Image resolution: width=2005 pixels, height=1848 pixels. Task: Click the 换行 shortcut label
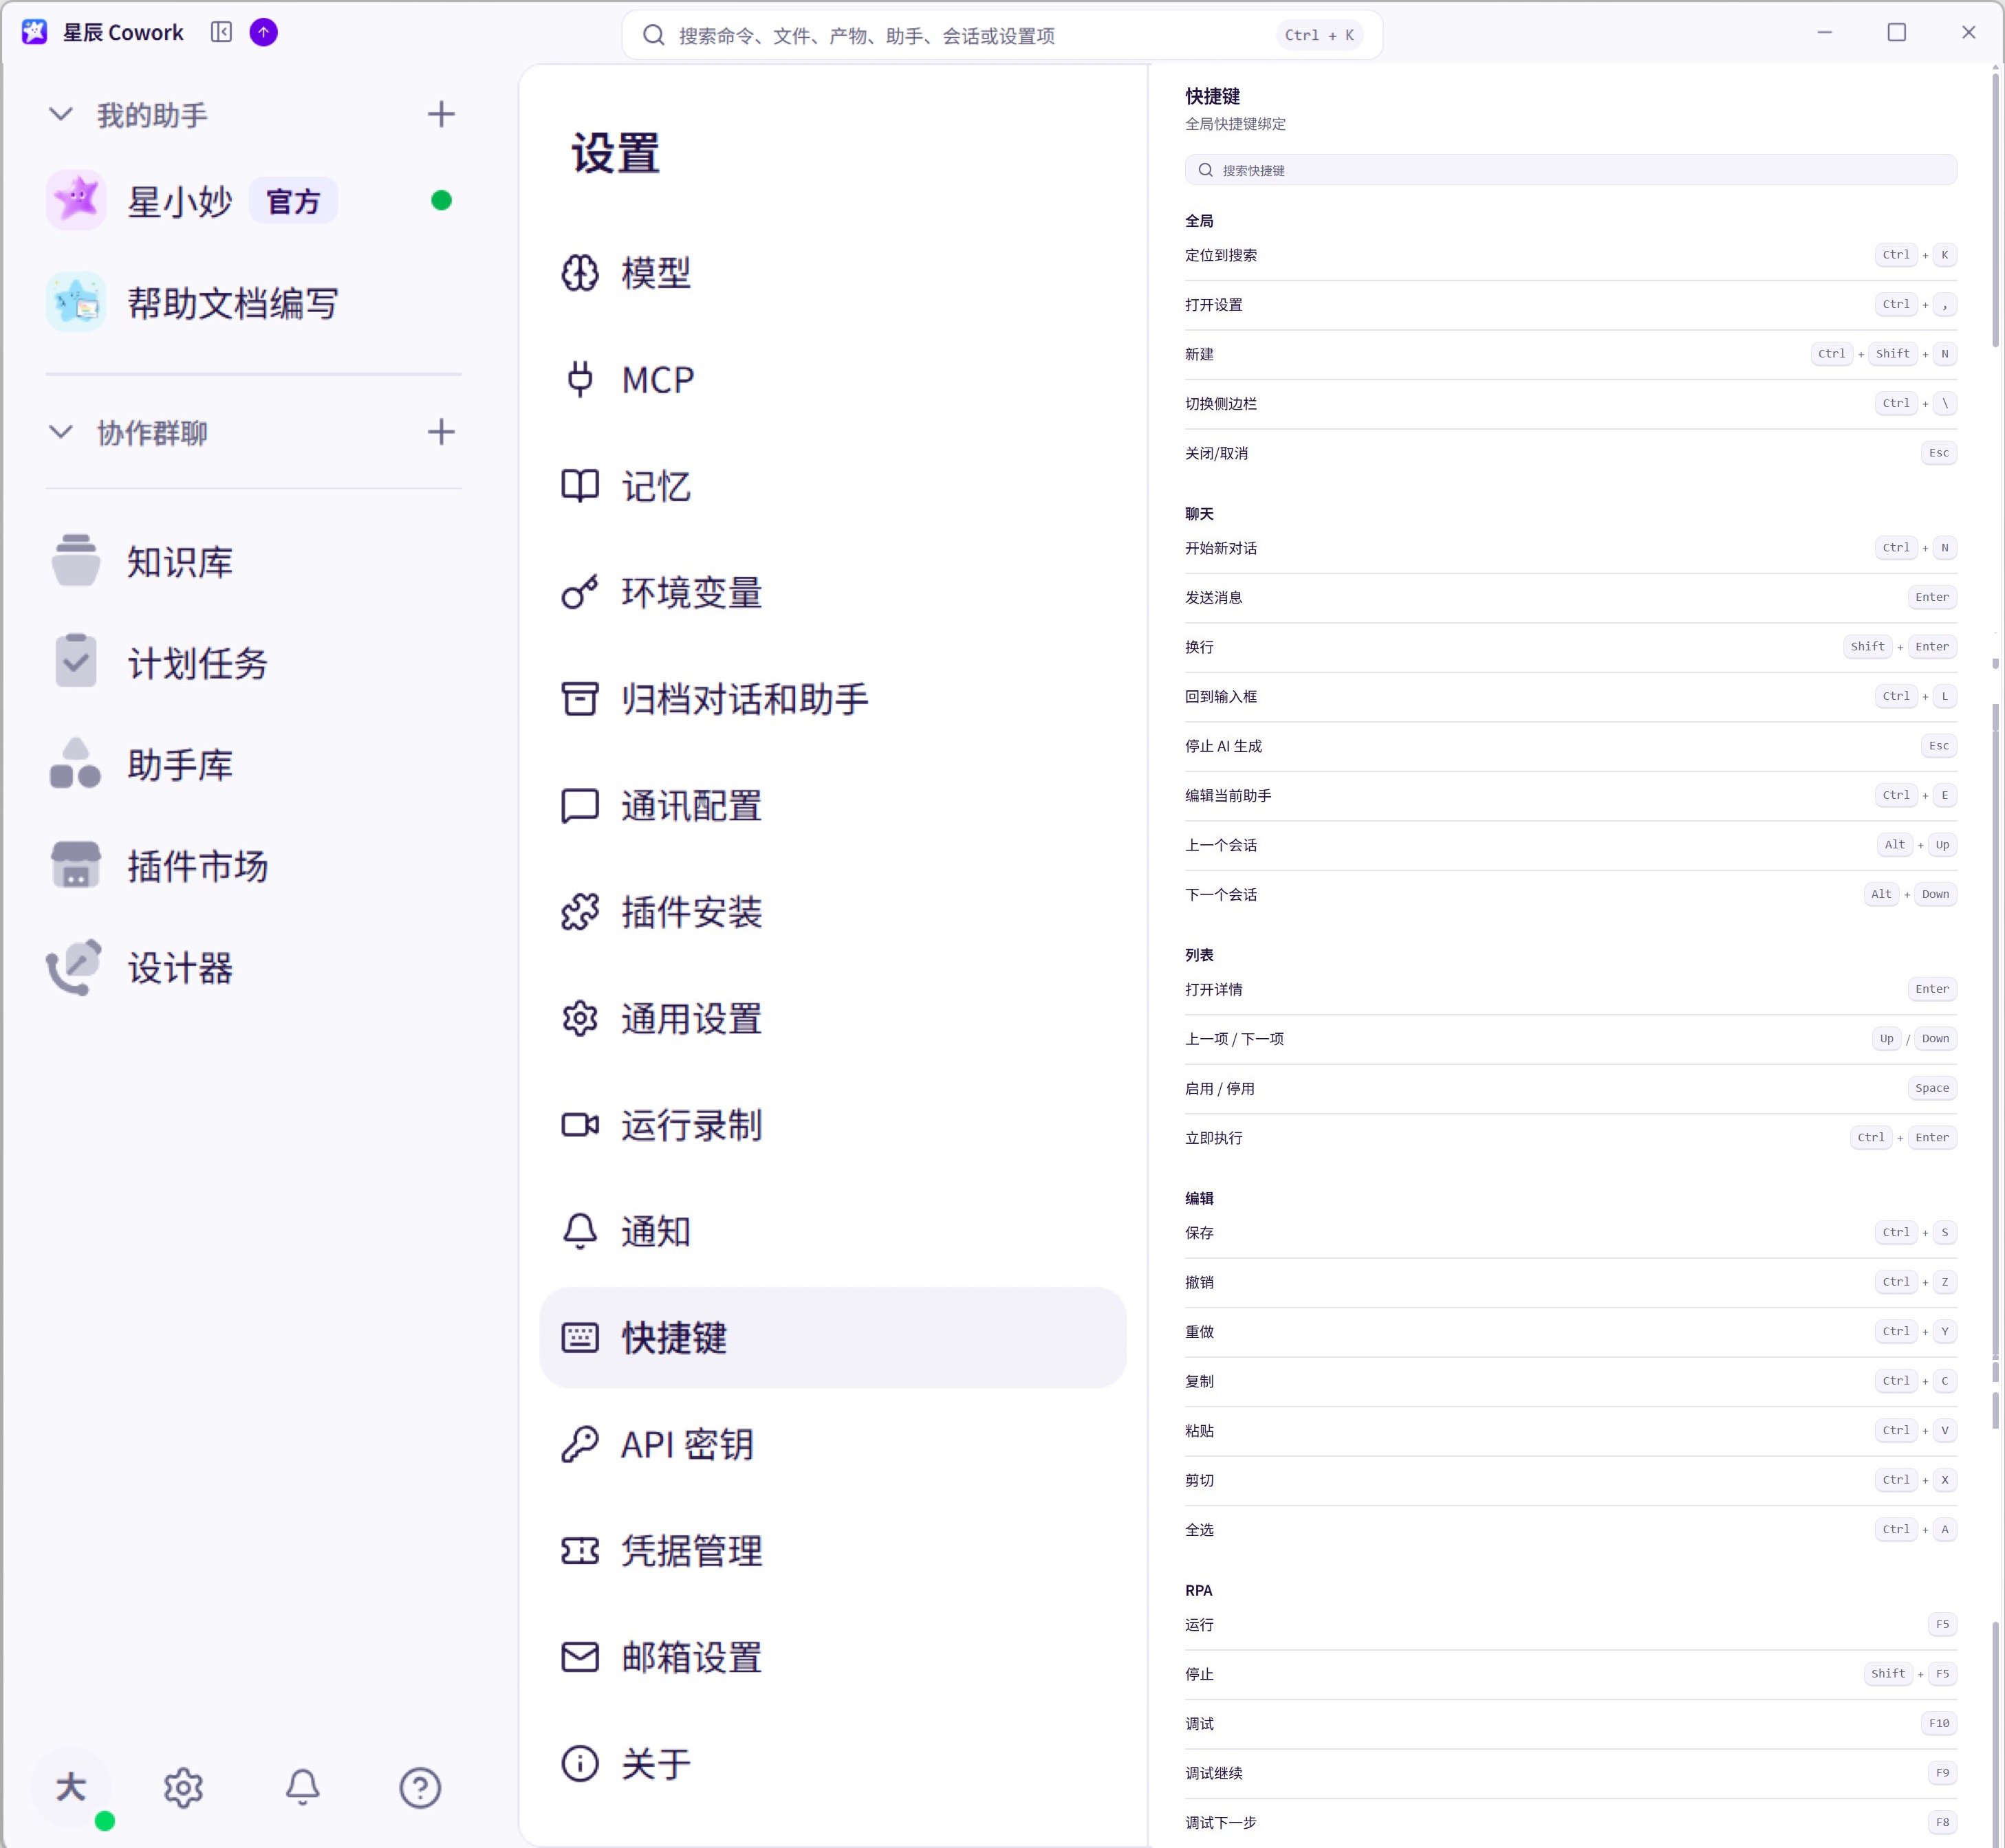coord(1199,647)
